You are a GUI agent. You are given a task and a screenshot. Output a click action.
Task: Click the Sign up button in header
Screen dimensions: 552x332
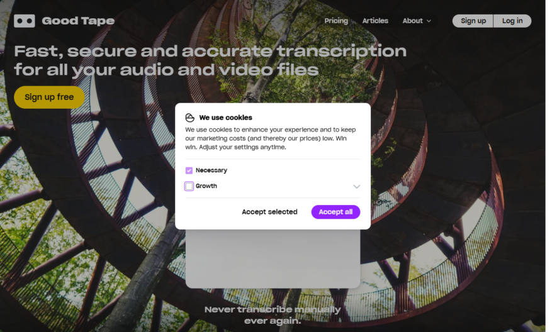point(473,21)
